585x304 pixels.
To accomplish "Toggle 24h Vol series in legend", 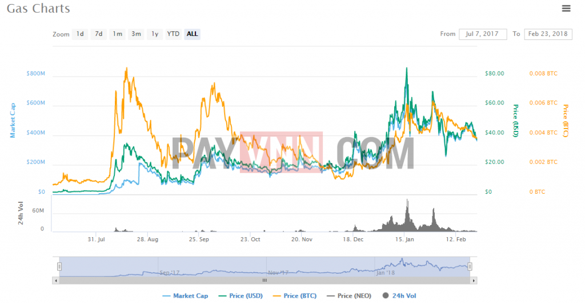I will tap(399, 296).
